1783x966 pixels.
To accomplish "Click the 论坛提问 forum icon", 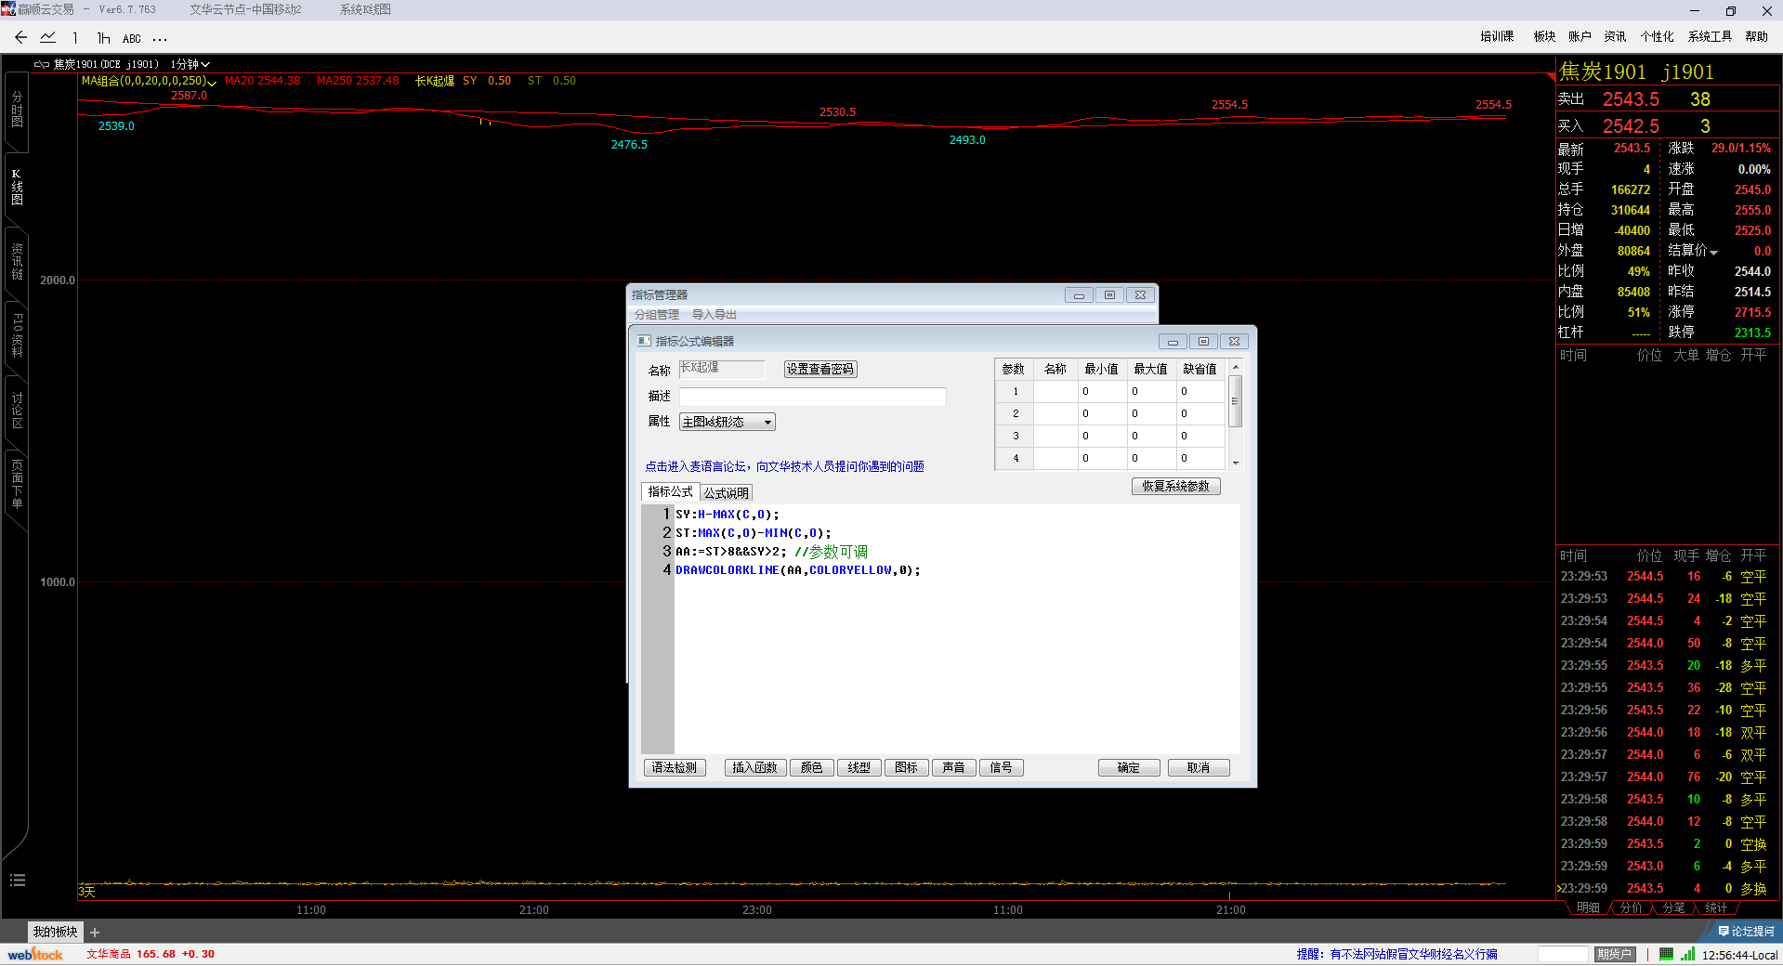I will click(x=1745, y=931).
